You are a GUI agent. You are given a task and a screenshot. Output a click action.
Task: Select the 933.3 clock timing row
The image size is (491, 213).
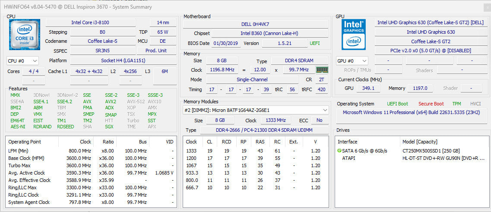tap(256, 173)
